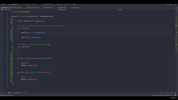
Task: Click the IncrementInt reference on line 13
Action: point(39,33)
